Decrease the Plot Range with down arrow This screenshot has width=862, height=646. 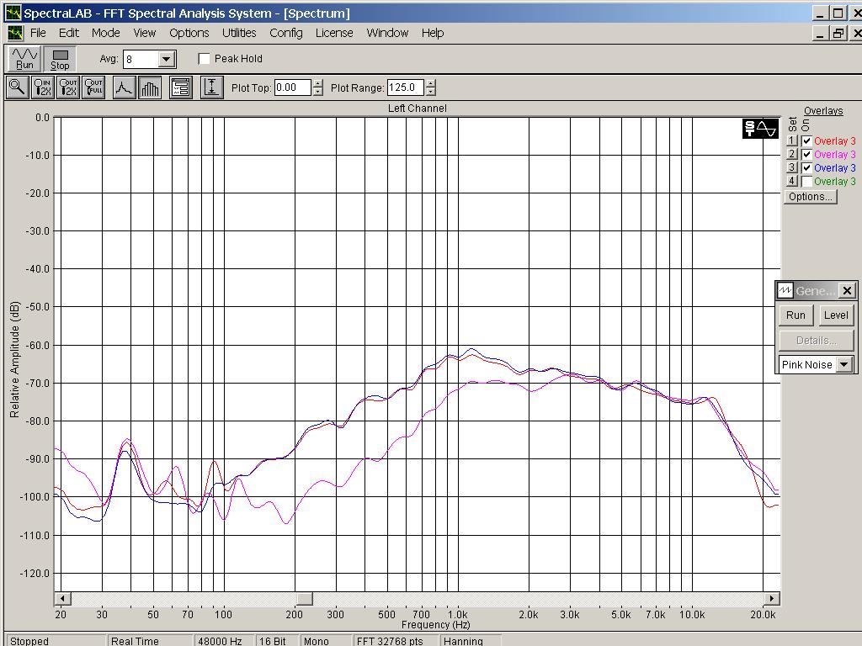[431, 92]
